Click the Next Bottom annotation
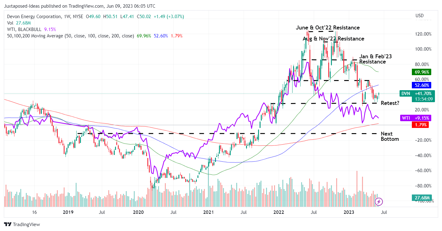Screen dimensions: 442x231 (x=390, y=136)
